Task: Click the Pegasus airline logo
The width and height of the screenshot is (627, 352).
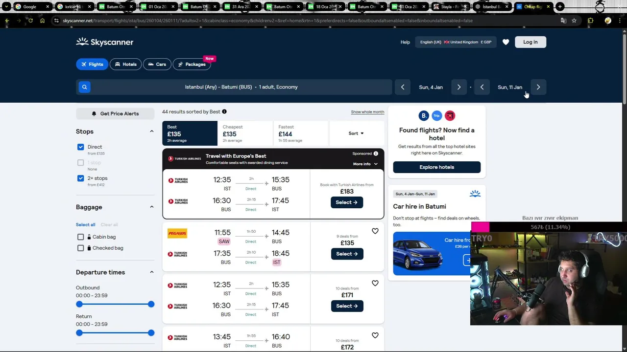Action: pos(177,233)
